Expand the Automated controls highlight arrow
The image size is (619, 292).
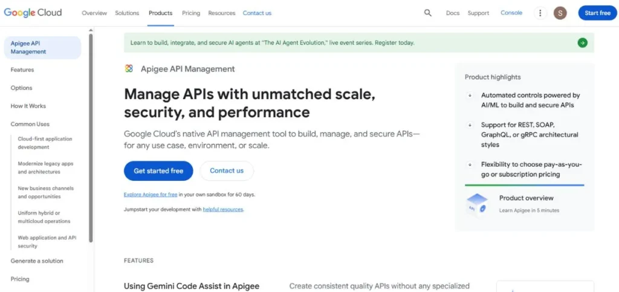pos(470,95)
